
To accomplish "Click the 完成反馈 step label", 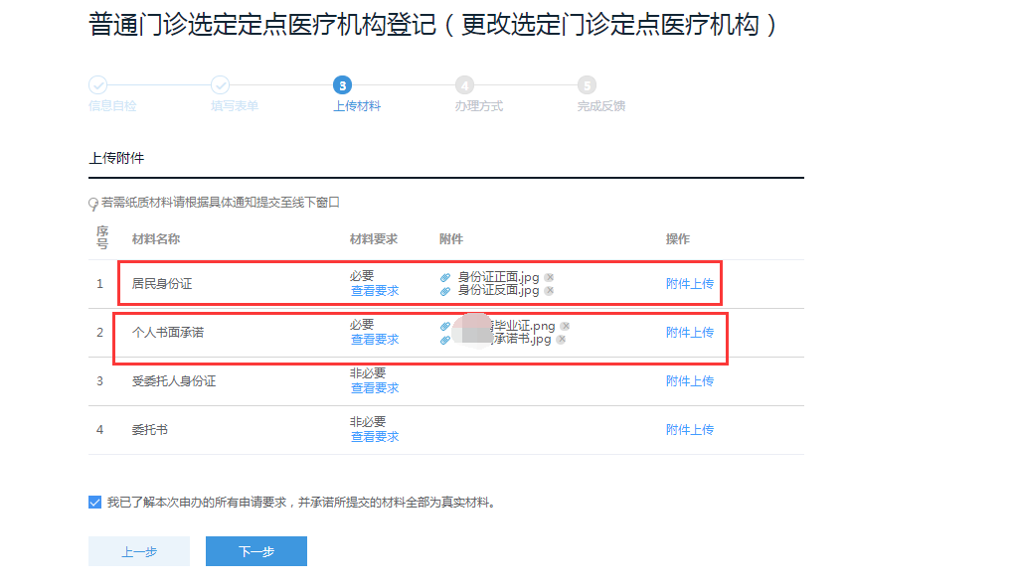I will pos(601,106).
